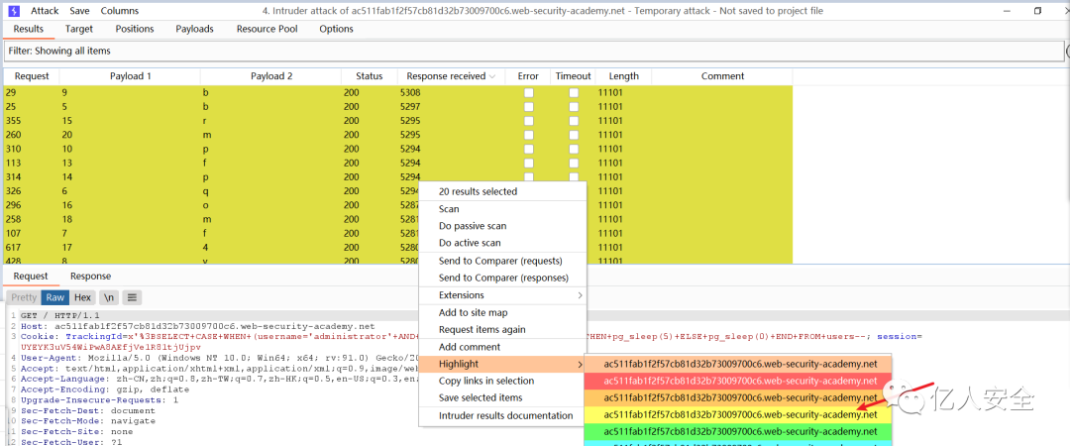Tick the Error checkbox for request 260
This screenshot has width=1070, height=446.
click(x=528, y=135)
